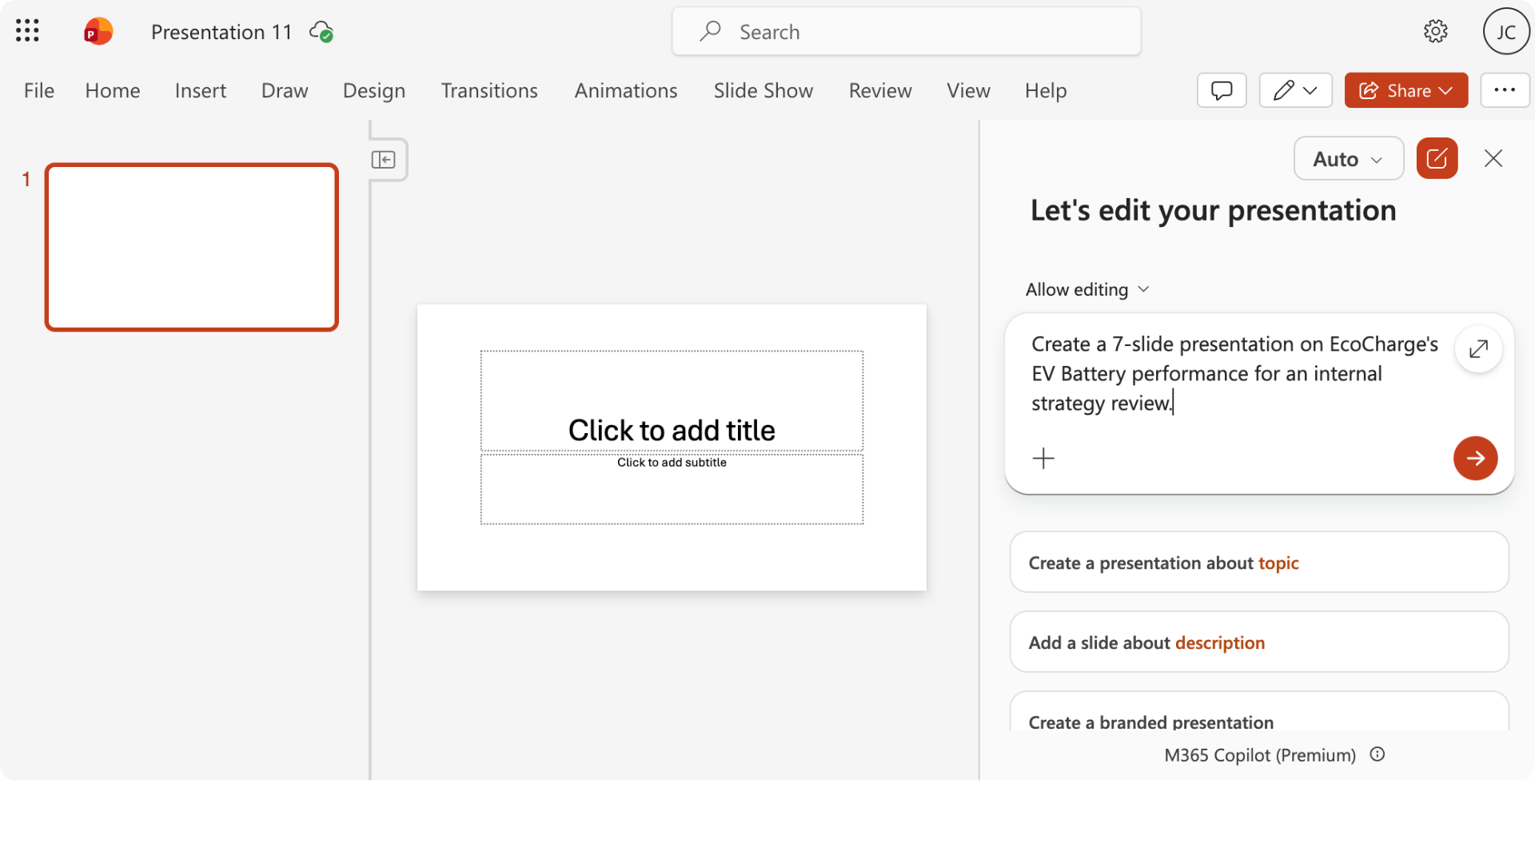Expand the prompt input box
This screenshot has width=1535, height=863.
click(x=1478, y=349)
